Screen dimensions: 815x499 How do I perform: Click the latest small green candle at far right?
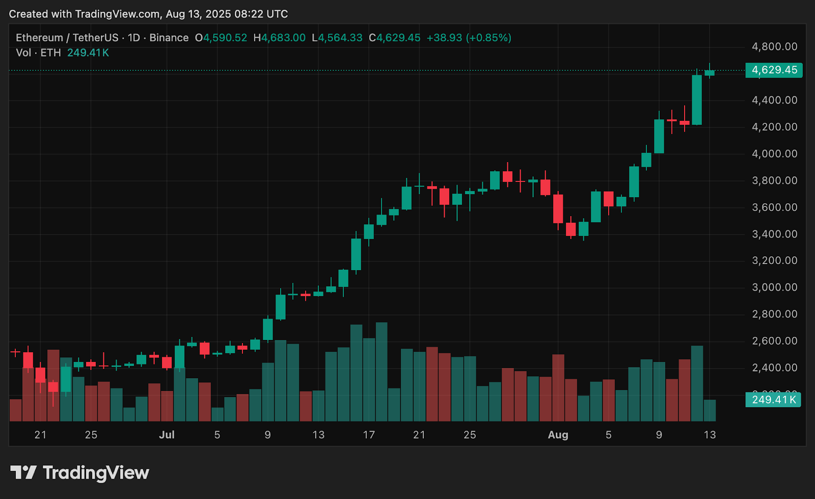point(710,73)
